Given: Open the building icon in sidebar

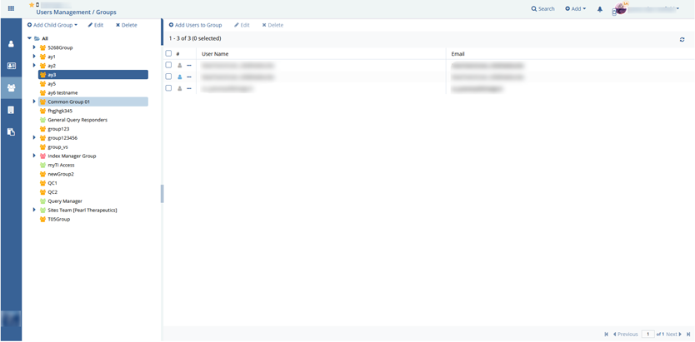Looking at the screenshot, I should 11,110.
